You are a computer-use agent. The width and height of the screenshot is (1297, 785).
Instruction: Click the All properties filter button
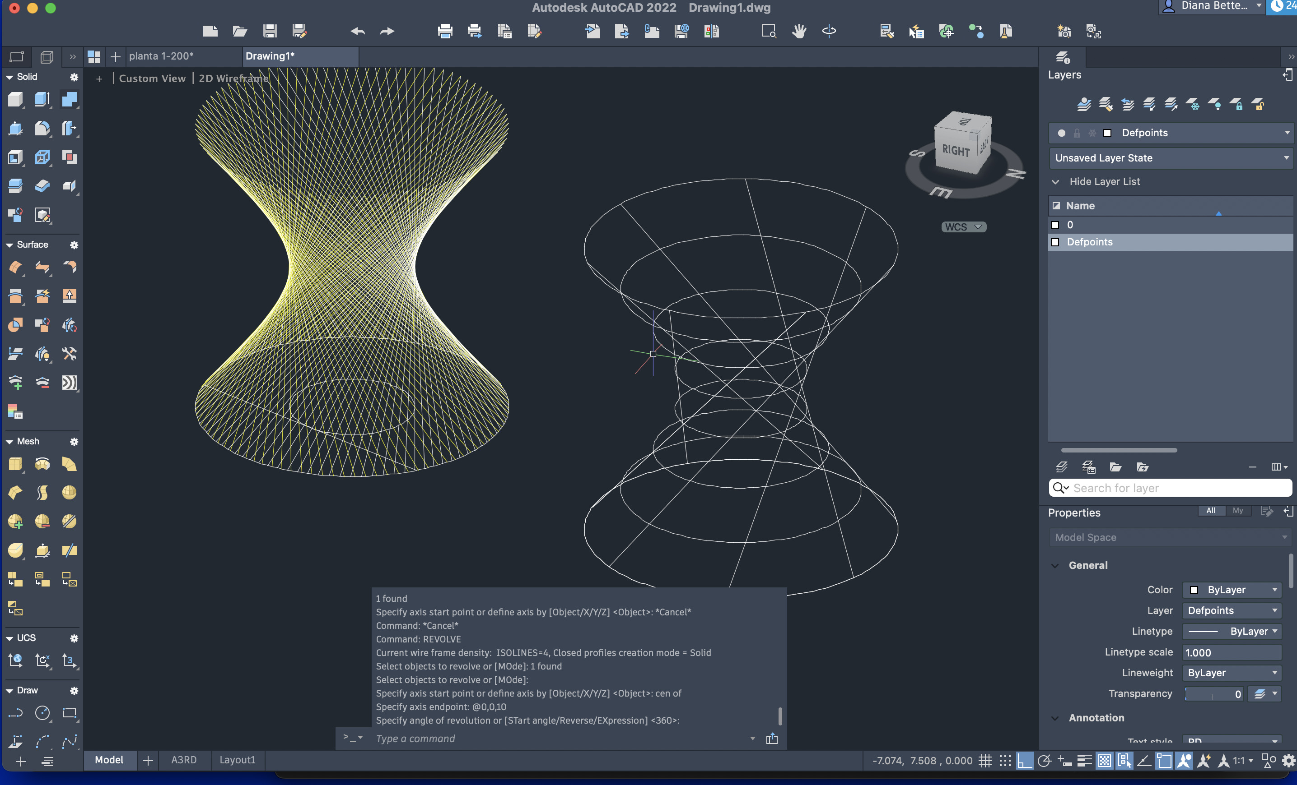tap(1211, 511)
